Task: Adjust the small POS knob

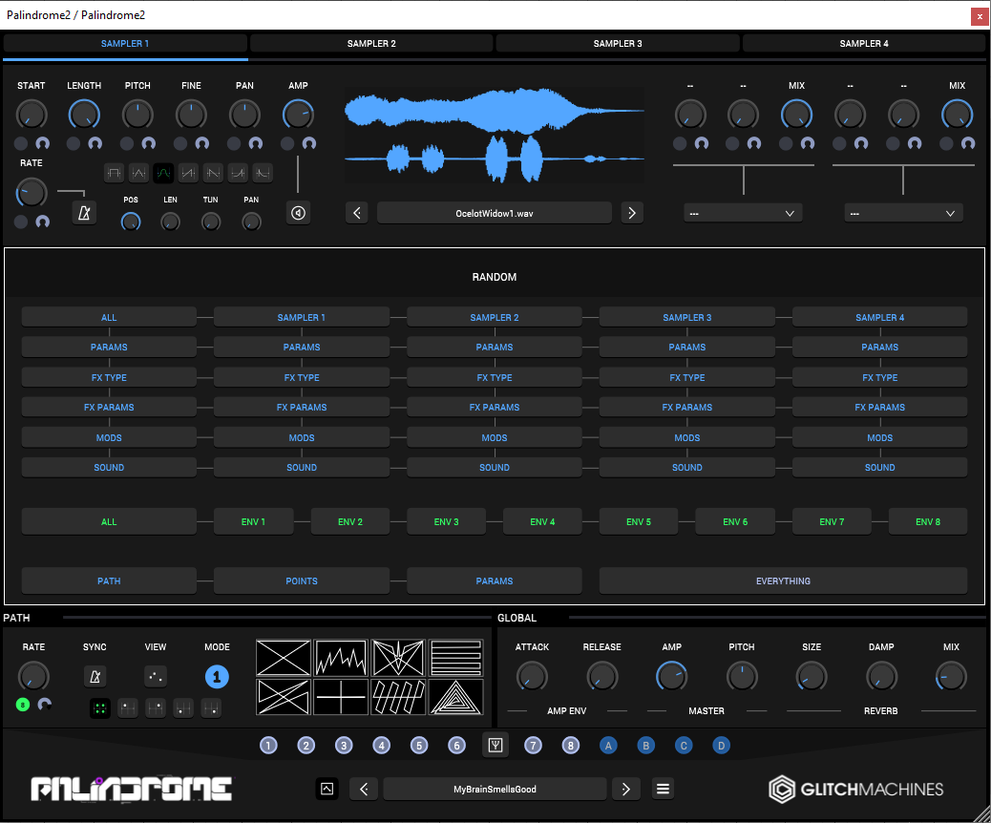Action: (131, 222)
